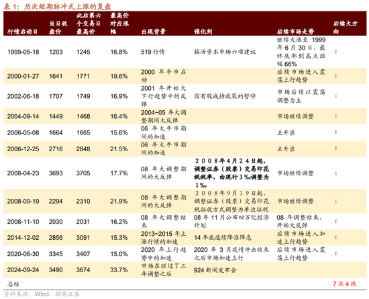Select the date 2008-09-19

coord(23,201)
